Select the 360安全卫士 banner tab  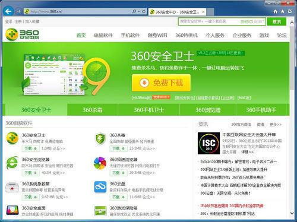click(x=36, y=110)
